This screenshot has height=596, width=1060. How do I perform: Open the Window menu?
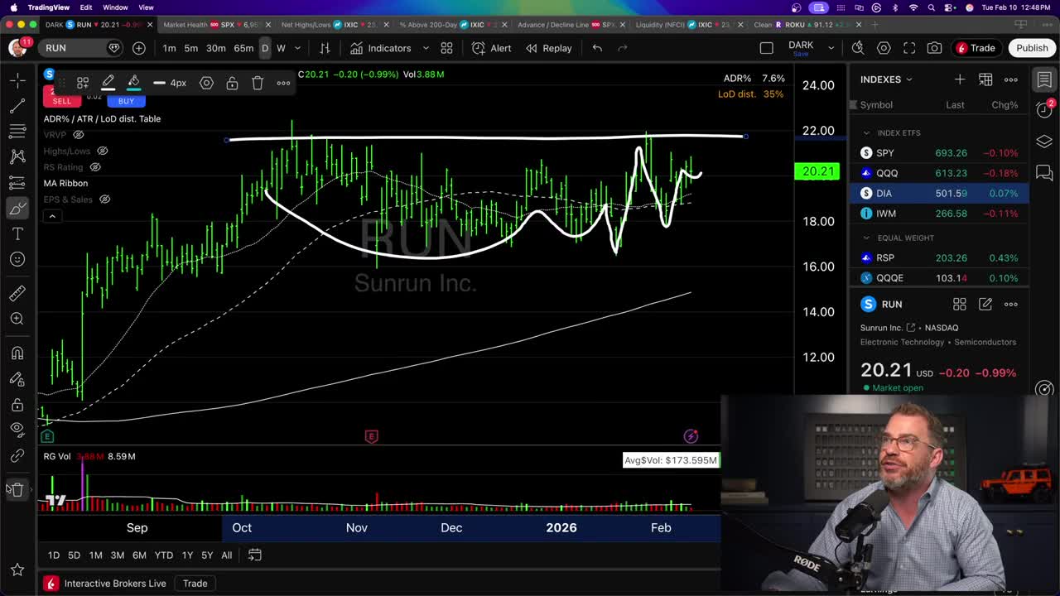coord(114,6)
